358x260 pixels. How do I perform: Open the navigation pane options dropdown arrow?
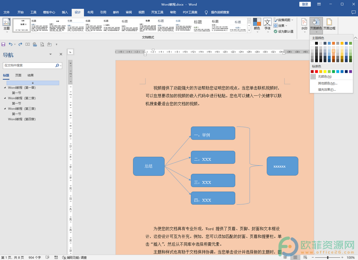pyautogui.click(x=51, y=54)
